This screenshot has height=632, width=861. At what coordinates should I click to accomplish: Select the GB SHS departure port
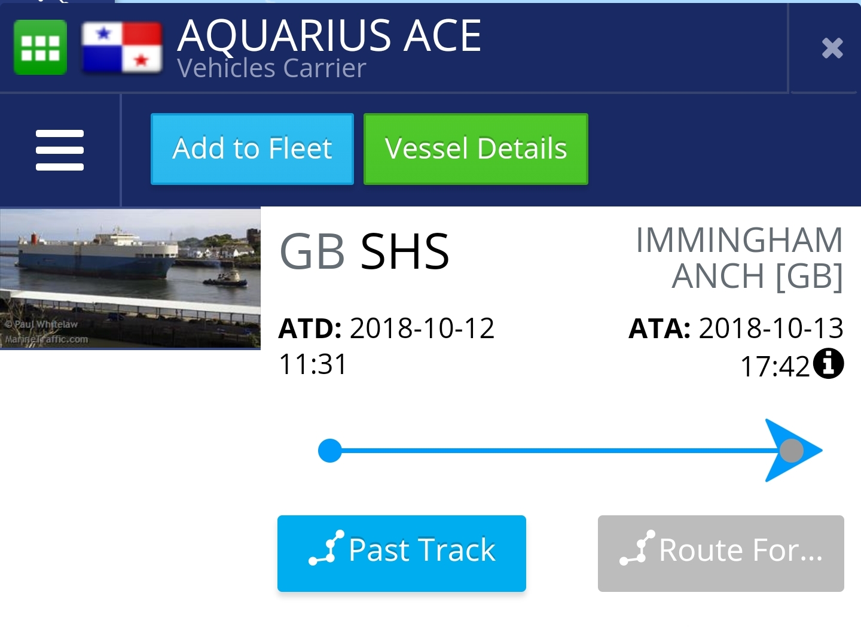[x=364, y=252]
